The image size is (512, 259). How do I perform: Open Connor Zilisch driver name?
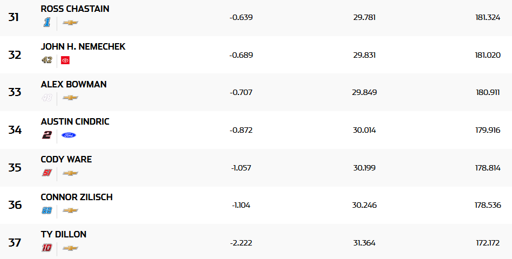tap(77, 197)
